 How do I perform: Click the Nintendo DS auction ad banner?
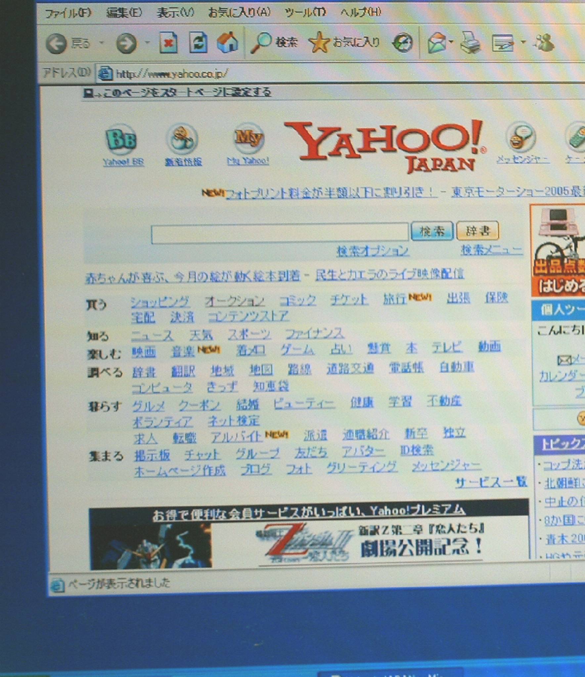[558, 250]
